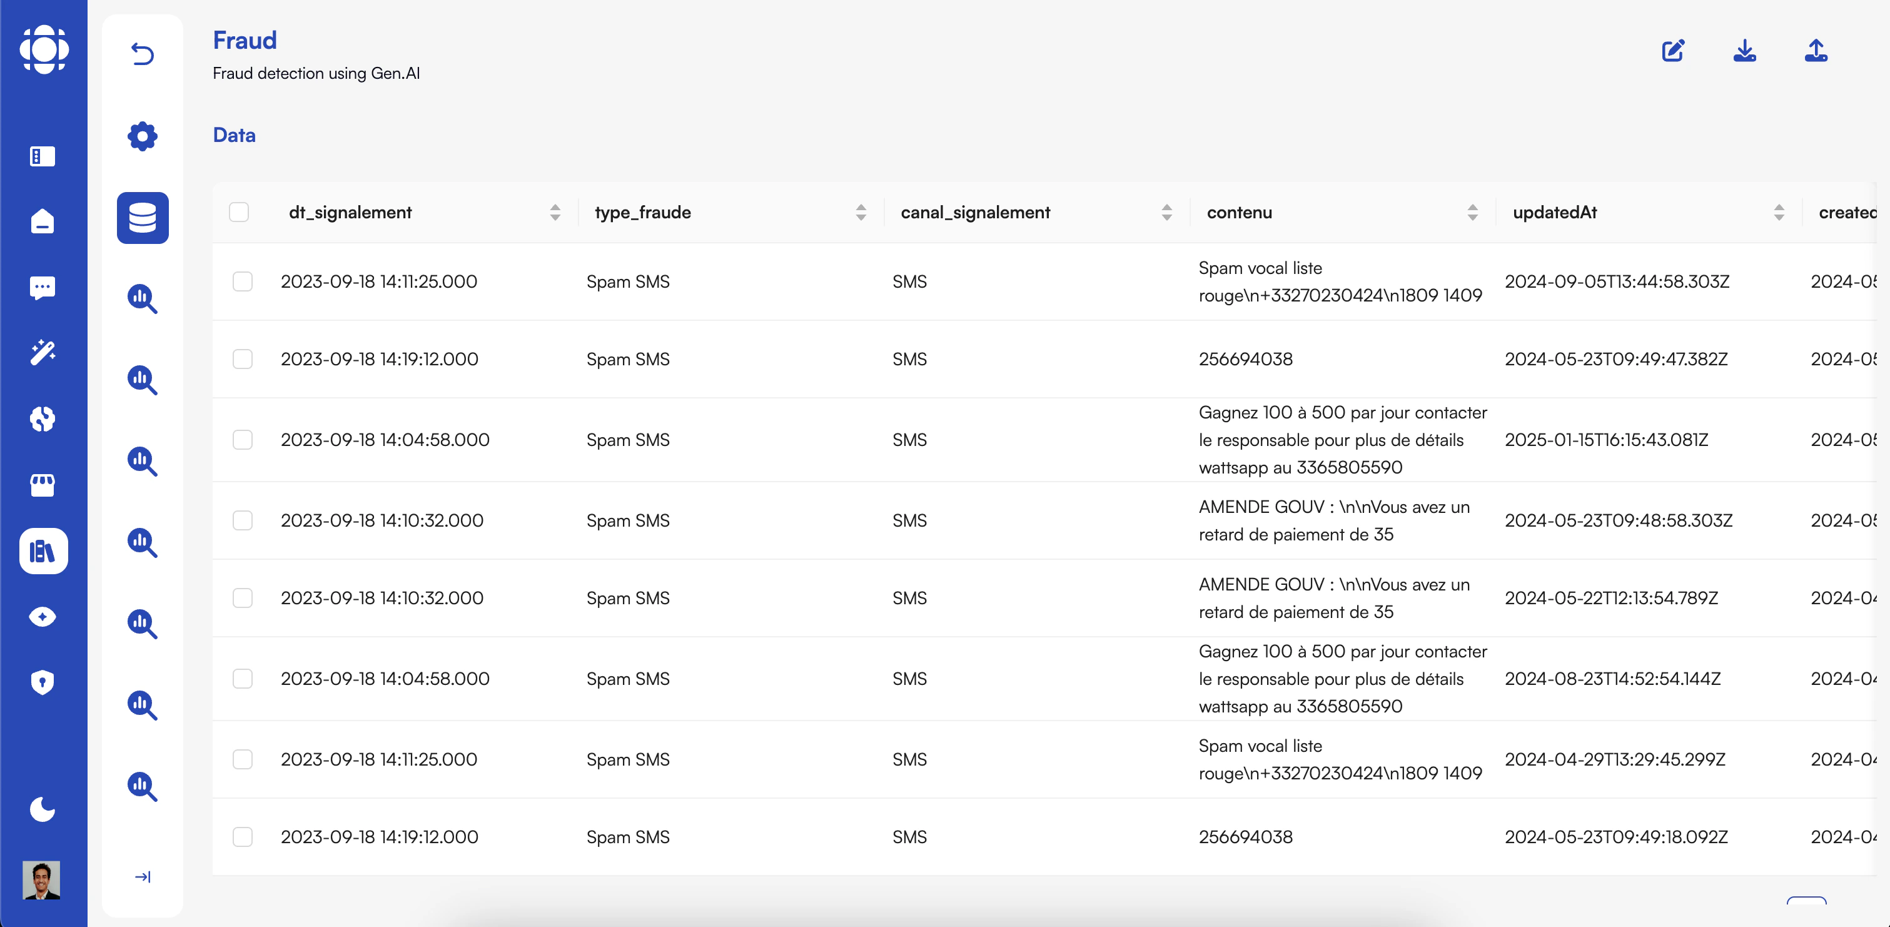Sort by dt_signalement using its arrows
Screen dimensions: 1890x927
555,213
